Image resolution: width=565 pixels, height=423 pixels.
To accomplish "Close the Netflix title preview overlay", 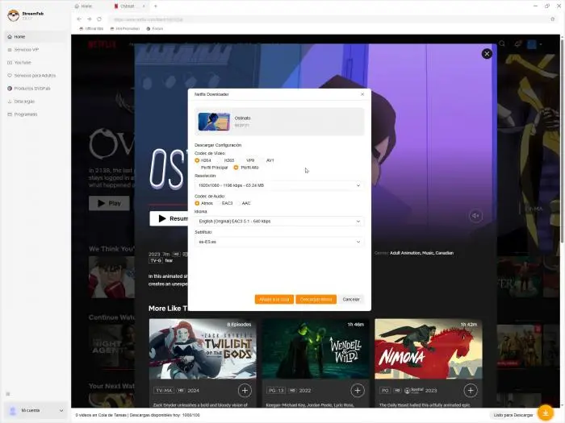I will point(487,54).
